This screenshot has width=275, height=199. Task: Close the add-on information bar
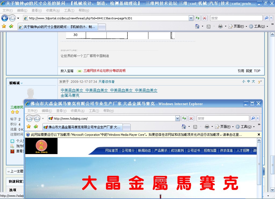coord(259,134)
